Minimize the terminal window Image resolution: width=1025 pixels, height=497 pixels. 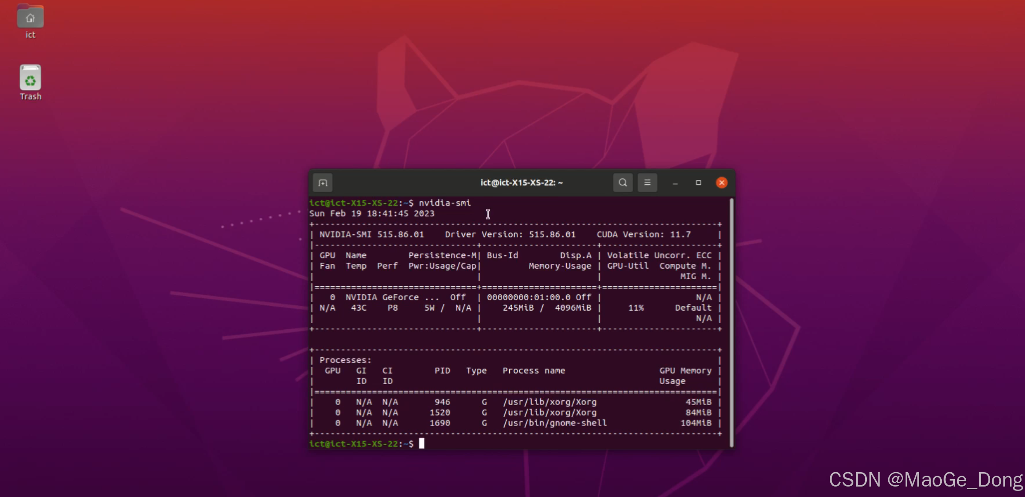[x=675, y=183]
